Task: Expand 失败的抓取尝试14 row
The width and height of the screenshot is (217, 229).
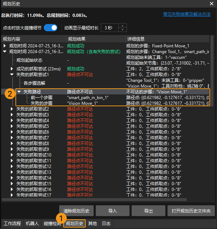Action: (x=12, y=178)
